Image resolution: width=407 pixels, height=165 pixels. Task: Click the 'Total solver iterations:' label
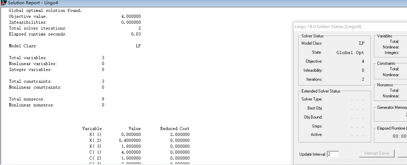point(38,28)
